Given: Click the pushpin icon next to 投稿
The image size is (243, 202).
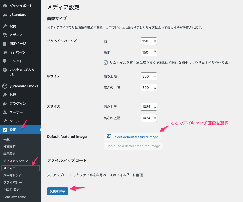Looking at the screenshot, I should click(5, 26).
